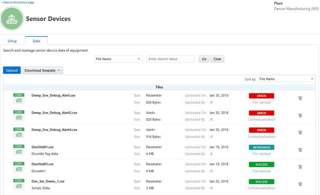This screenshot has width=320, height=195.
Task: Switch to the Setup tab
Action: [12, 41]
